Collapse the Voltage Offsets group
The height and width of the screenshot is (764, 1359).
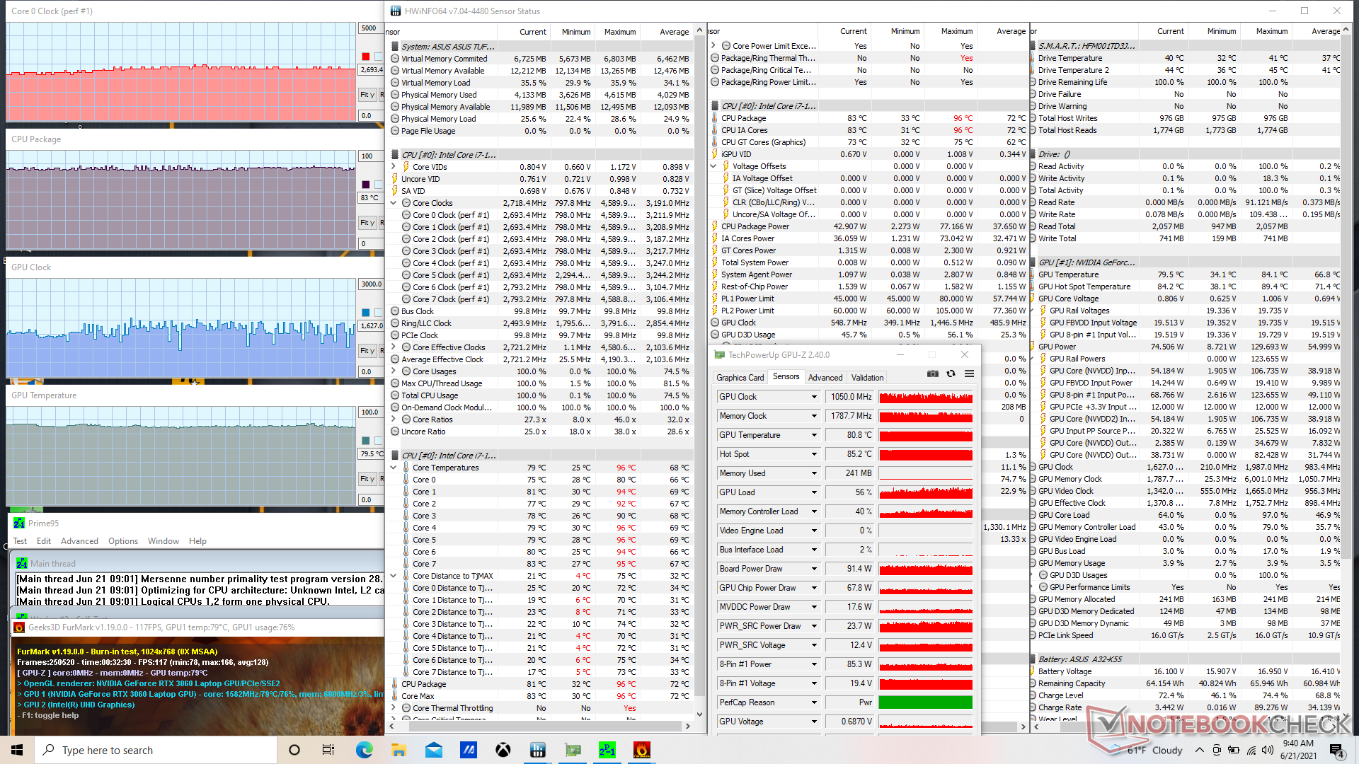click(713, 166)
